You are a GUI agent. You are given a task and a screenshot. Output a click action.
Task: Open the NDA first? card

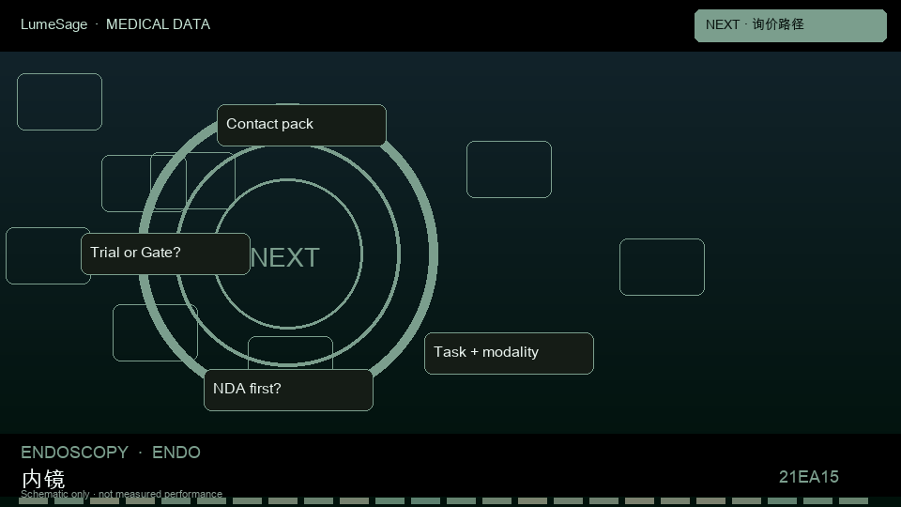288,390
